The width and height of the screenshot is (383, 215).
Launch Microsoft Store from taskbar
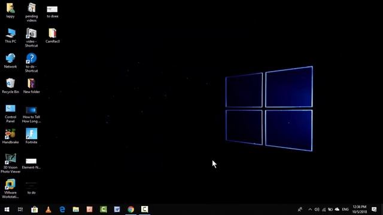point(35,210)
